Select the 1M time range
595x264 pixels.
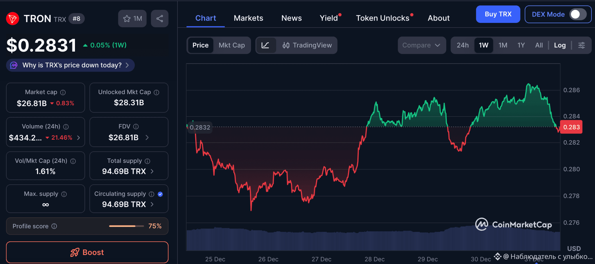(503, 45)
